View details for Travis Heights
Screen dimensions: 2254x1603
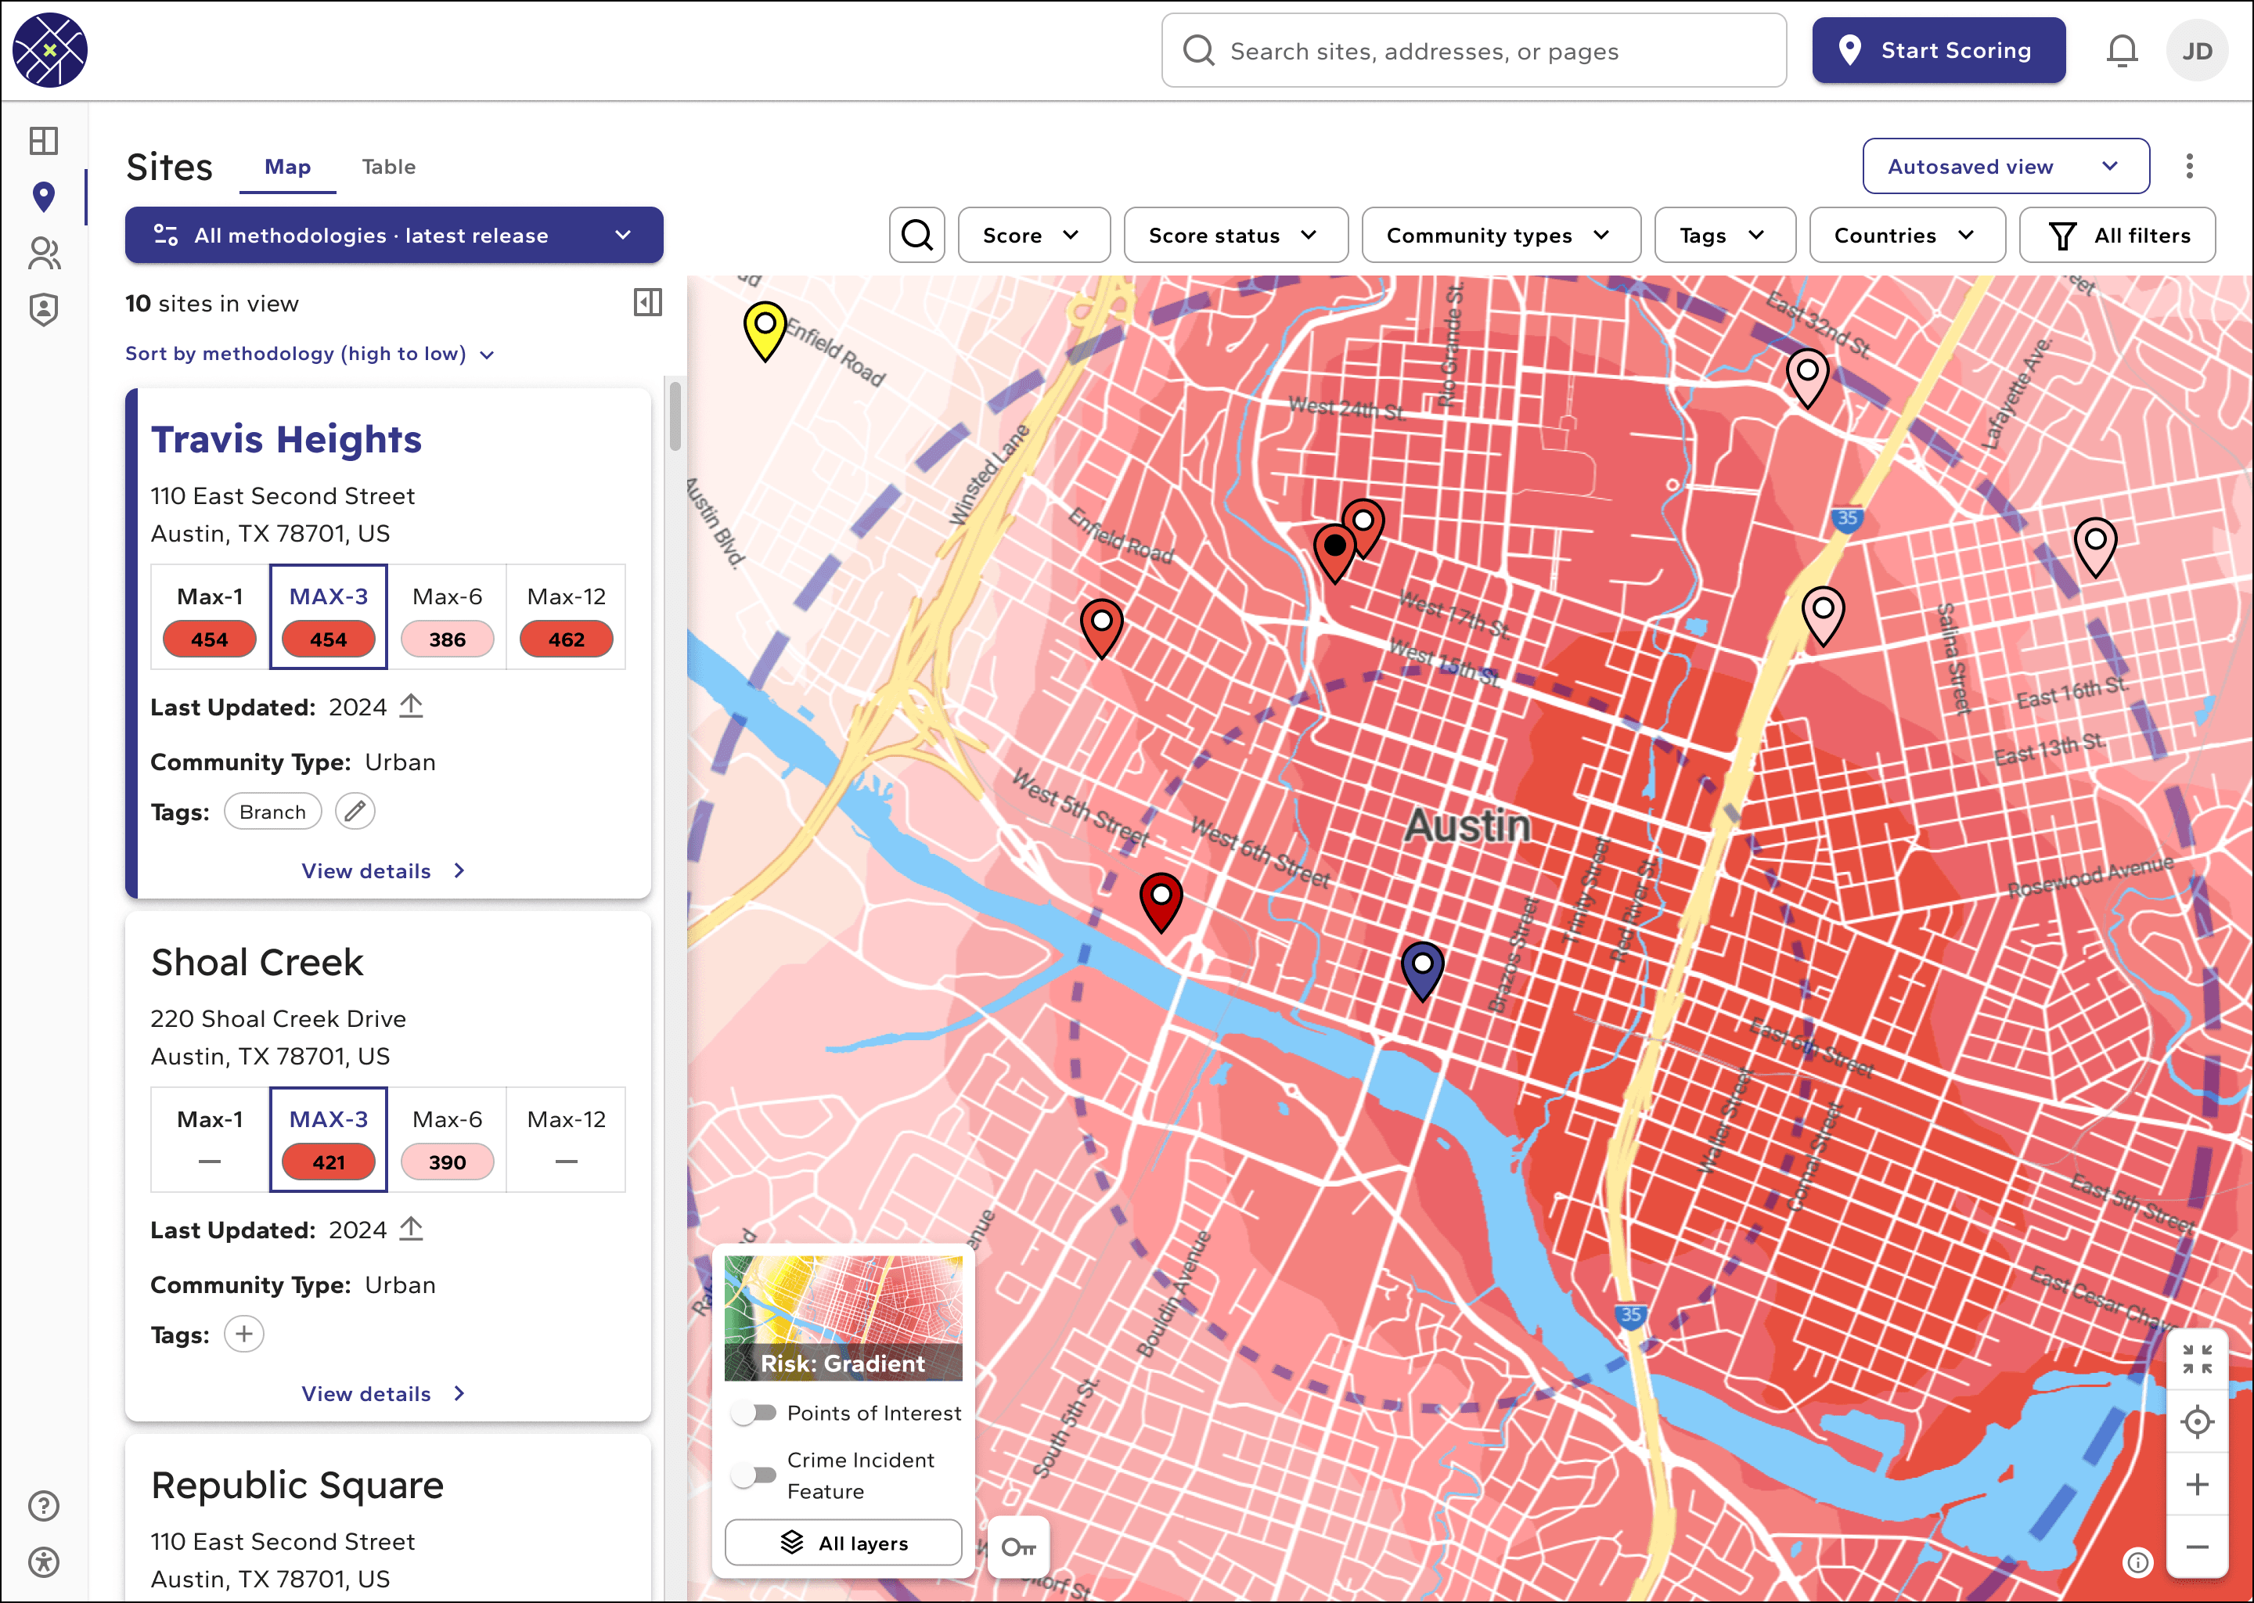(383, 870)
